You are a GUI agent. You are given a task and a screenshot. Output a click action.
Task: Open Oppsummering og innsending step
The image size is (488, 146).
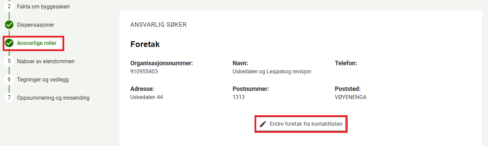tap(53, 98)
